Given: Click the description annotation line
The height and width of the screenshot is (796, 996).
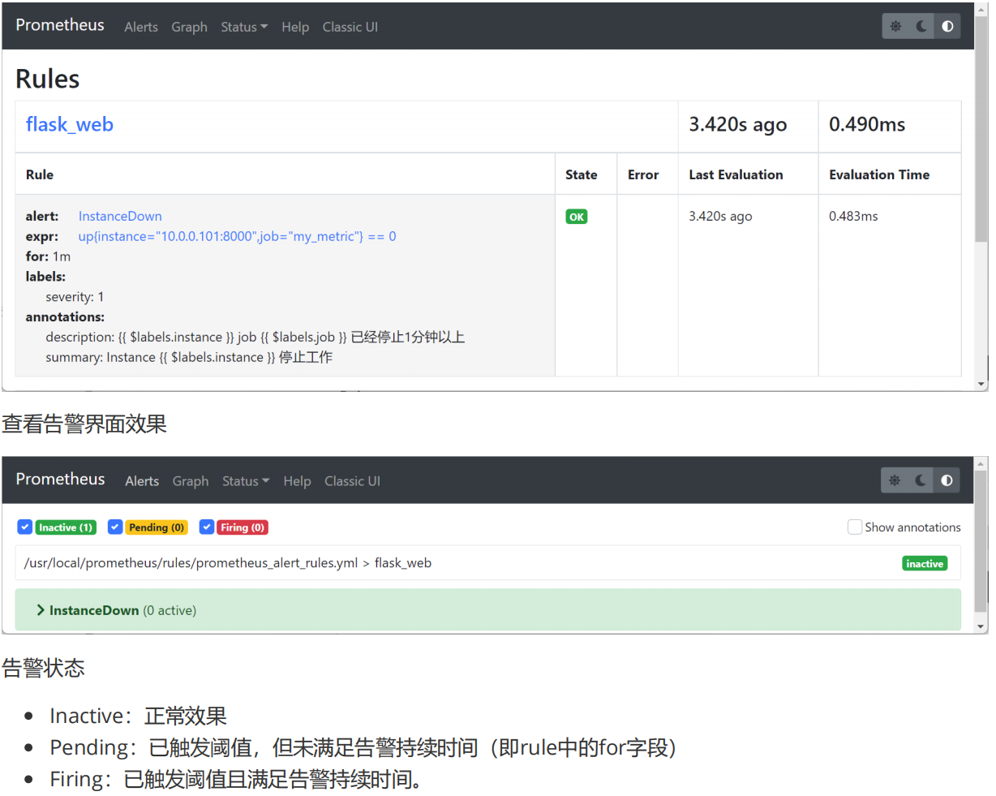Looking at the screenshot, I should [x=255, y=337].
